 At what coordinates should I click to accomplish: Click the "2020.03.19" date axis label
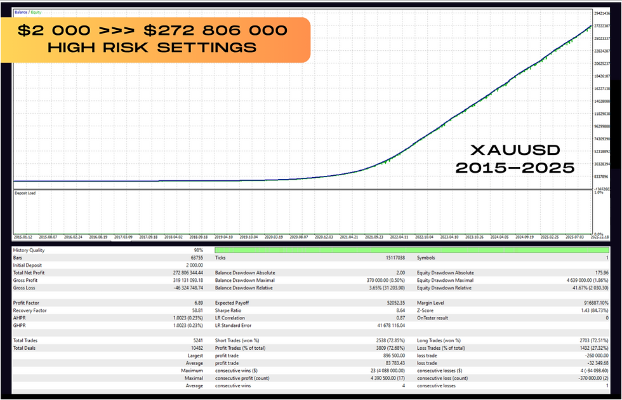pyautogui.click(x=274, y=237)
